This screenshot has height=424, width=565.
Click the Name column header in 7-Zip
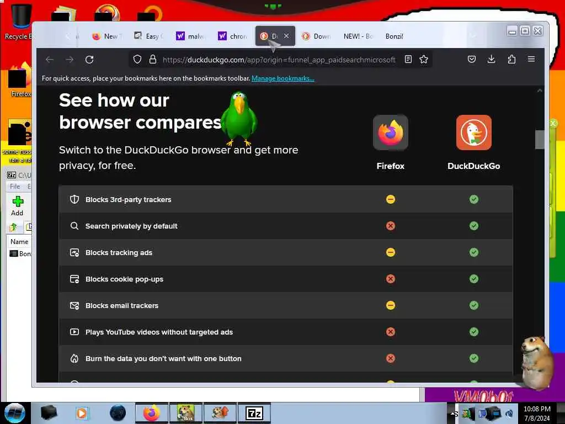pos(19,242)
